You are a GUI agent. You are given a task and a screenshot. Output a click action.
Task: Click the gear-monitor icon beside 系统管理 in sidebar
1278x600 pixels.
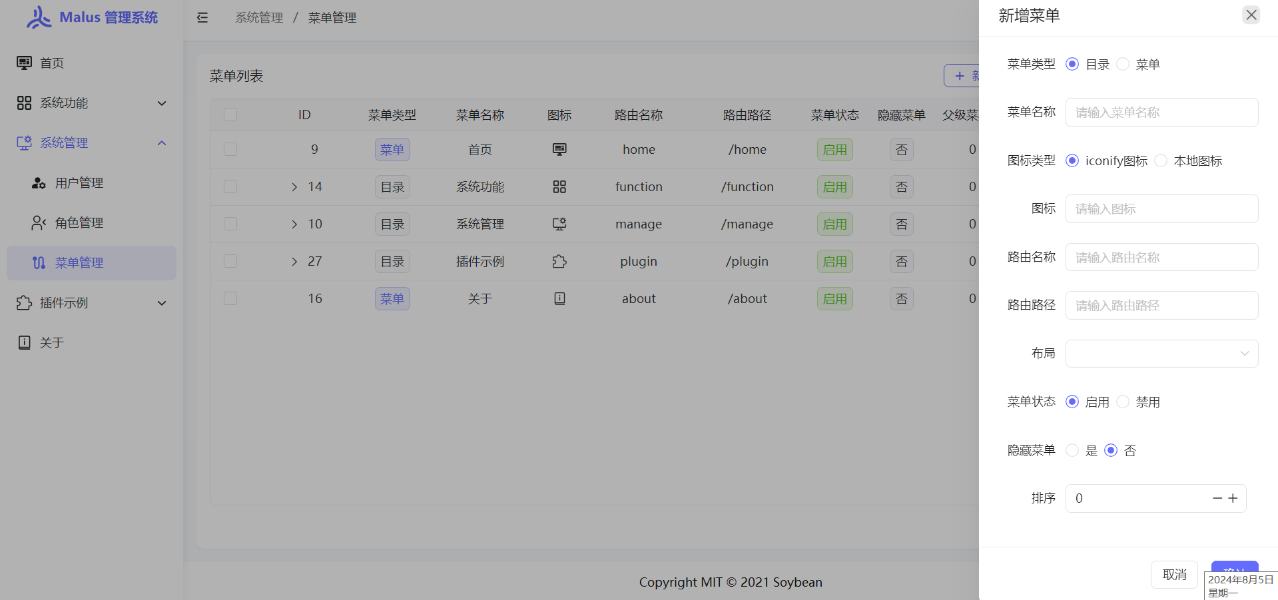click(x=24, y=143)
